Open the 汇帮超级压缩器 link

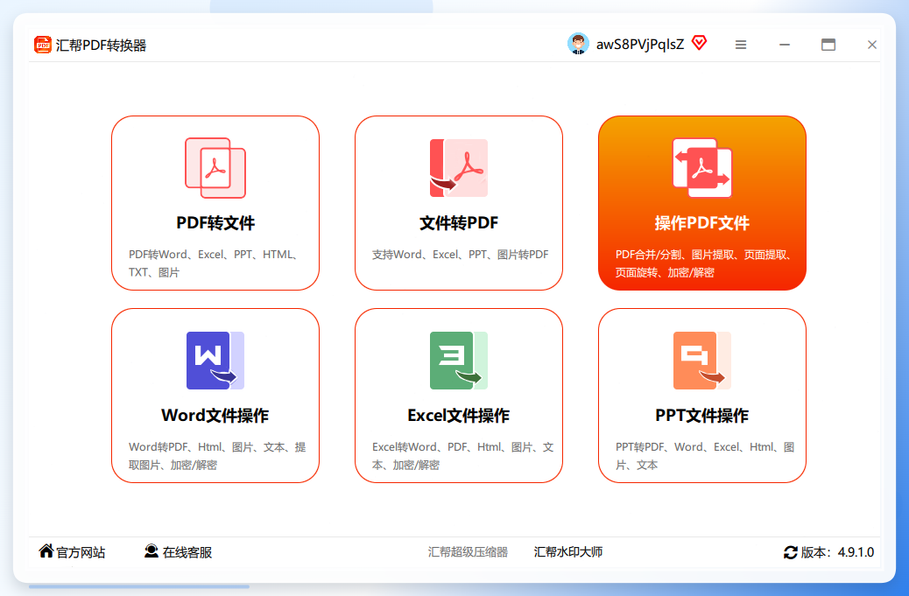468,552
